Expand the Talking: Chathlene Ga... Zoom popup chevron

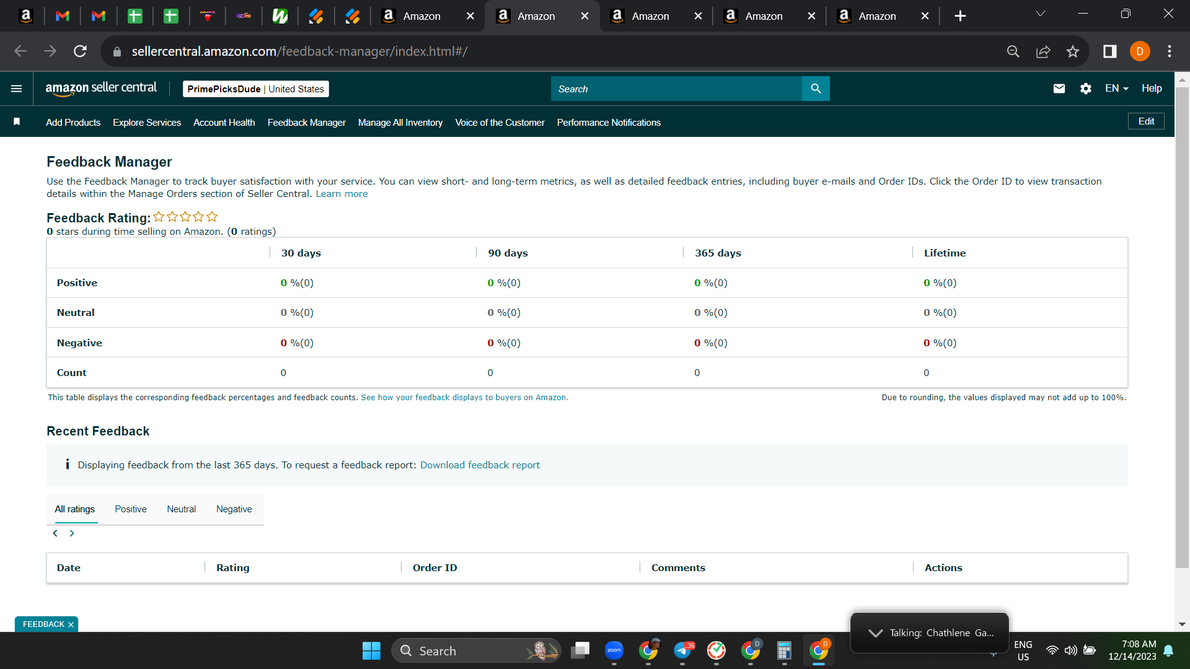coord(876,633)
